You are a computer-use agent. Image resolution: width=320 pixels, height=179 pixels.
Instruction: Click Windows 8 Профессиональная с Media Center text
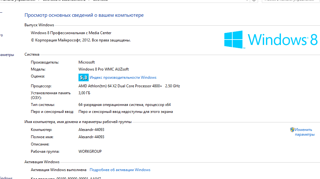pyautogui.click(x=71, y=33)
